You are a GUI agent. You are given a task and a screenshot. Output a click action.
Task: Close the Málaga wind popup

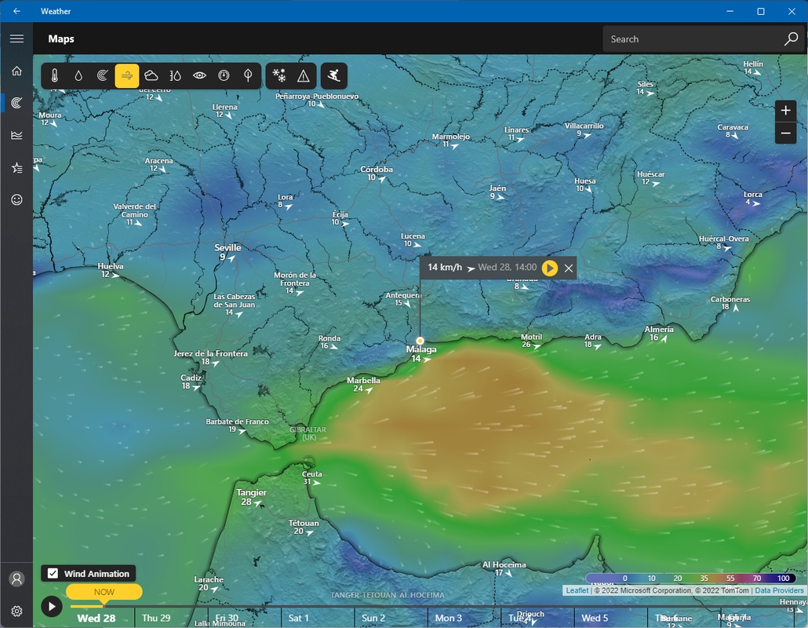pos(569,268)
